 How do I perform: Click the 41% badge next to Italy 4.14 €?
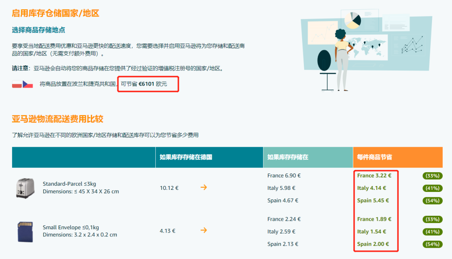click(x=432, y=188)
